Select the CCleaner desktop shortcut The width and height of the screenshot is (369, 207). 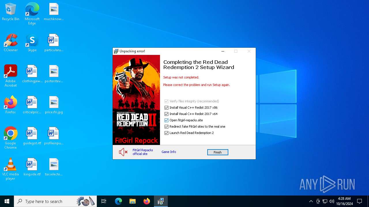[11, 43]
